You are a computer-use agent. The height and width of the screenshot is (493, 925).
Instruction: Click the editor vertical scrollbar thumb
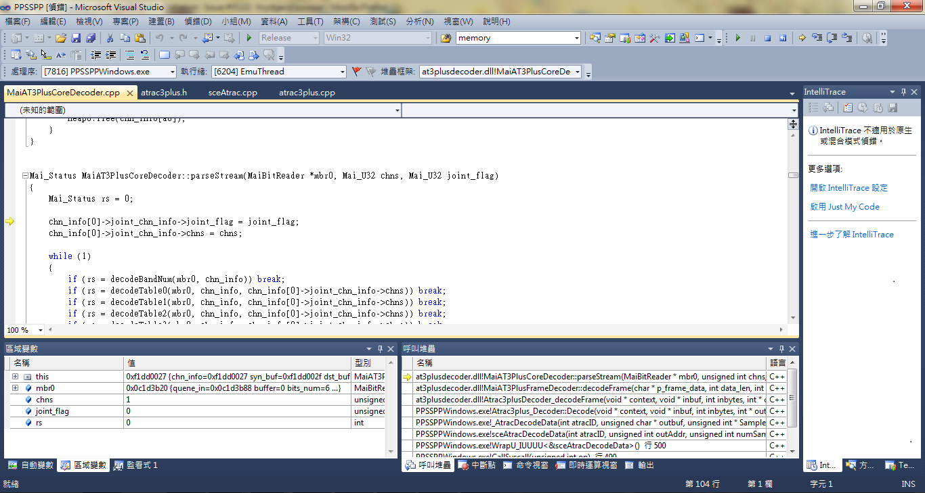click(x=793, y=176)
